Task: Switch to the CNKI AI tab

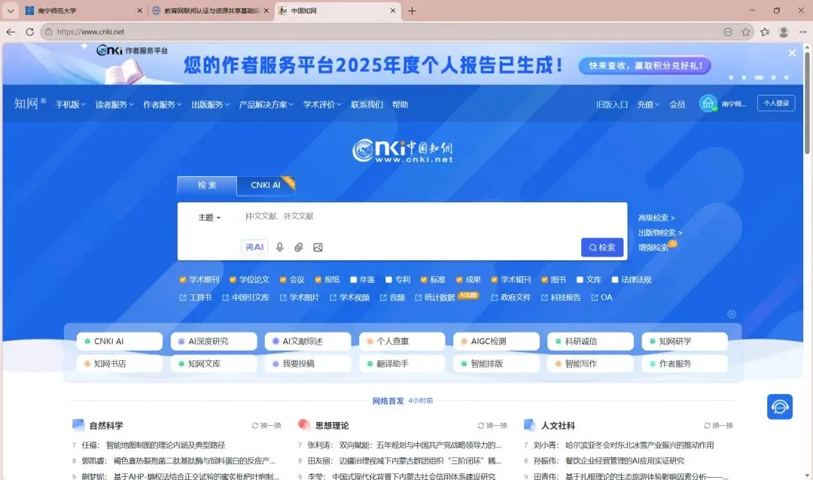Action: click(x=266, y=185)
